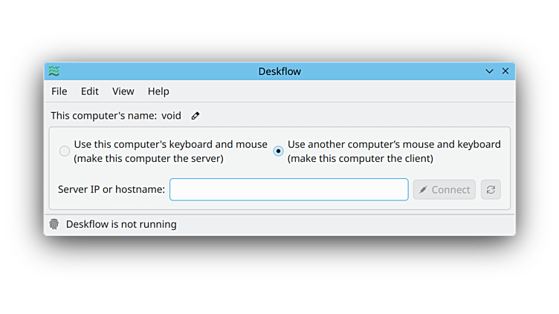Open the Help menu
This screenshot has height=314, width=559.
[x=158, y=91]
